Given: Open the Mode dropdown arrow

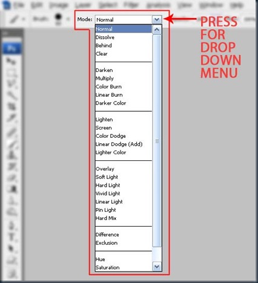Looking at the screenshot, I should [x=157, y=19].
